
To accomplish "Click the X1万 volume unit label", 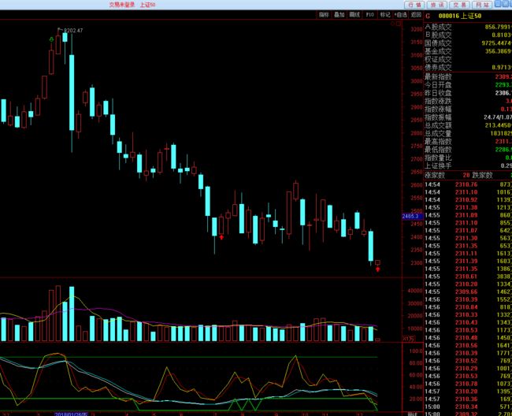I will click(x=408, y=339).
